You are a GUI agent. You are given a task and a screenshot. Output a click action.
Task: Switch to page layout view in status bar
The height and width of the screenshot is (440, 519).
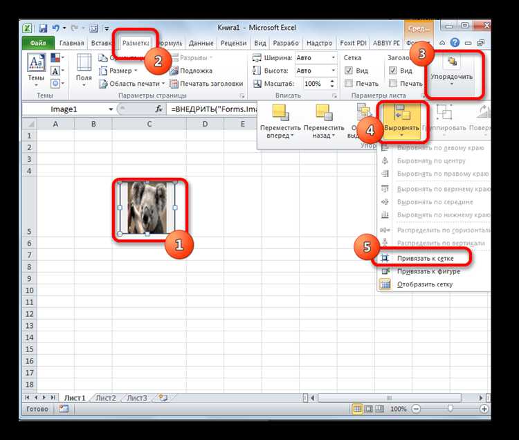[368, 410]
